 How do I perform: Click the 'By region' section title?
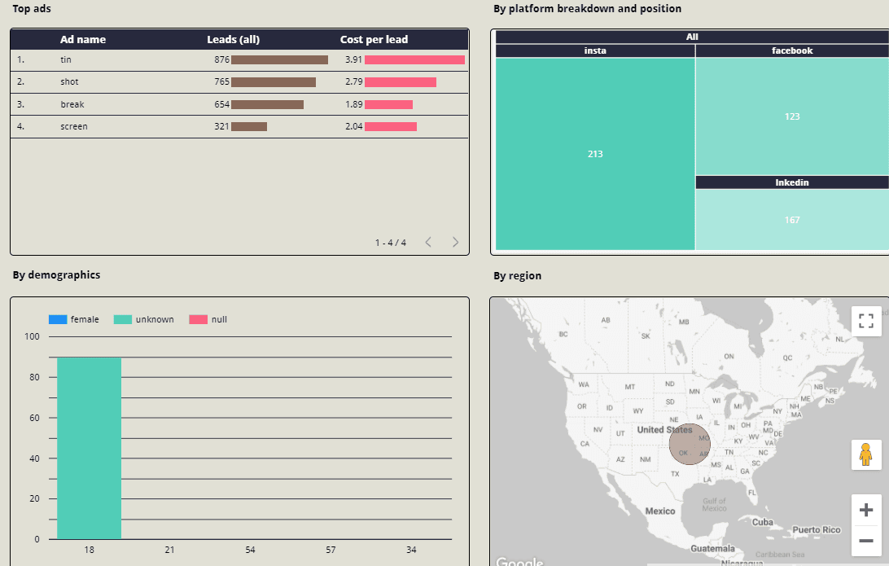[517, 275]
